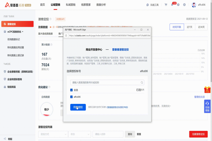
Task: Click the 极少 gauge circle
Action: pos(47,109)
